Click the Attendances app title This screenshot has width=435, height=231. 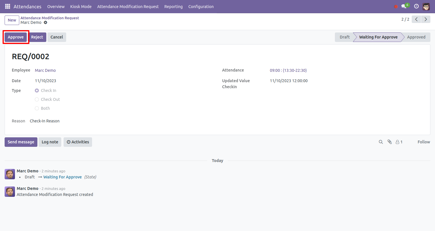(x=27, y=6)
